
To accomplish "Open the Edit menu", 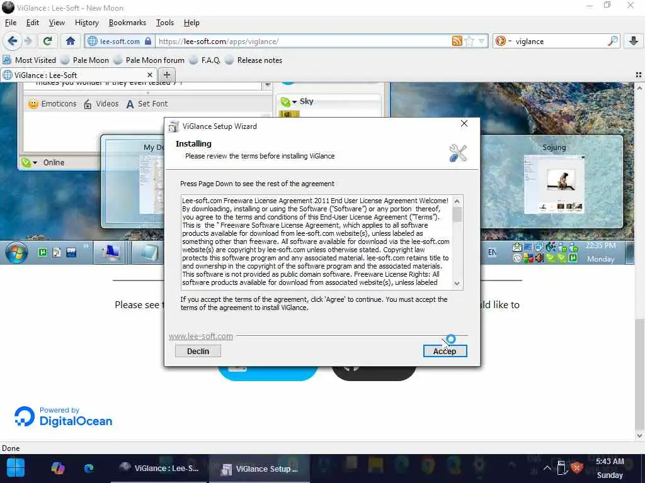I will point(33,23).
